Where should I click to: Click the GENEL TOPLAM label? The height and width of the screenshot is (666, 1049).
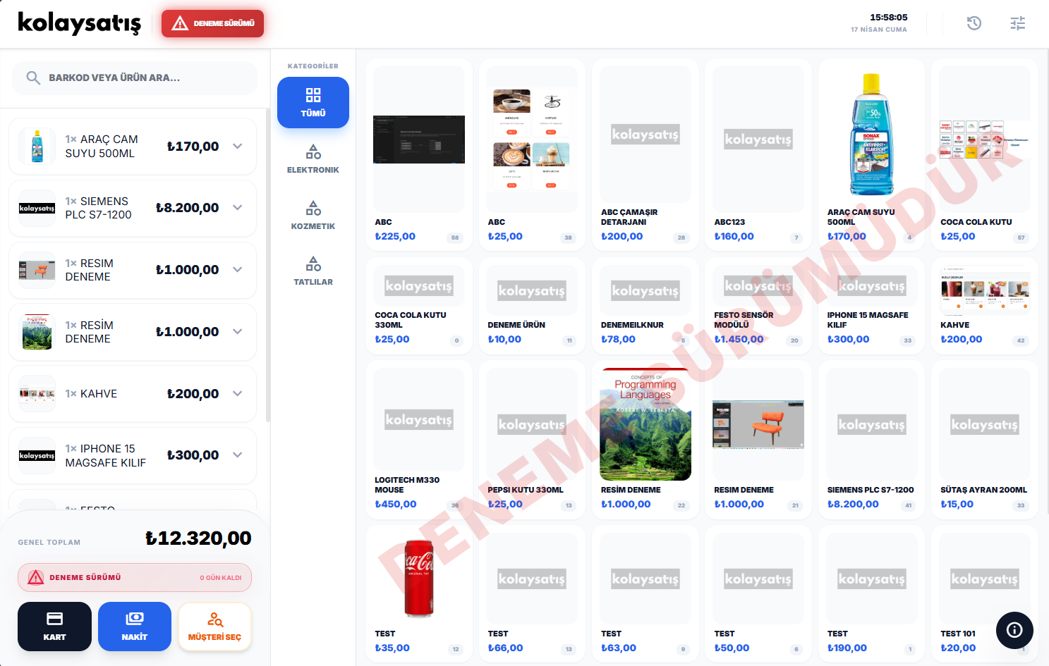[49, 542]
